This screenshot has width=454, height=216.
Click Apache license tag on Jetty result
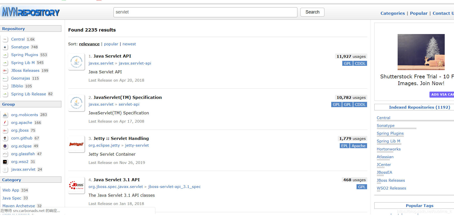[x=358, y=146]
